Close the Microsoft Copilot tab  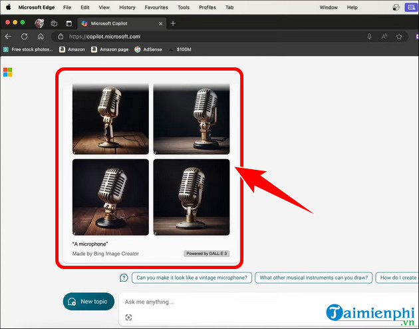(x=160, y=23)
